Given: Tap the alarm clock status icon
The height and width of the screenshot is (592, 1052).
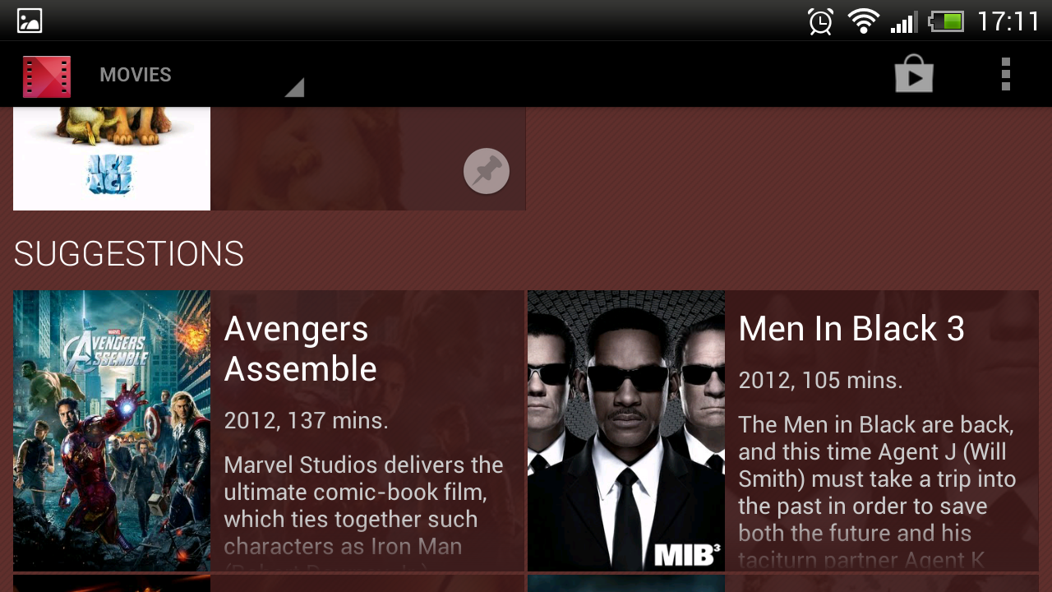Looking at the screenshot, I should pyautogui.click(x=820, y=21).
